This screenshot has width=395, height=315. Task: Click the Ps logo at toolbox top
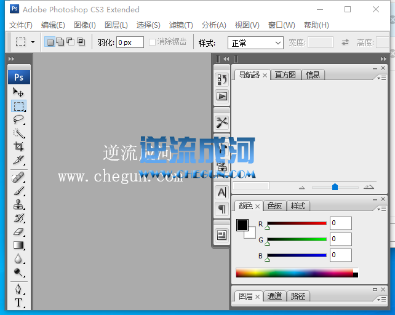19,77
